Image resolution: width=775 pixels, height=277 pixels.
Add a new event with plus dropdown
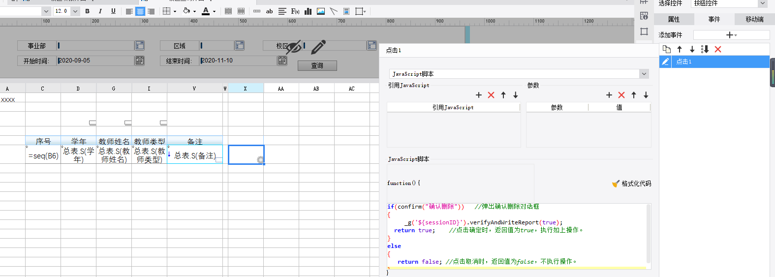[731, 35]
